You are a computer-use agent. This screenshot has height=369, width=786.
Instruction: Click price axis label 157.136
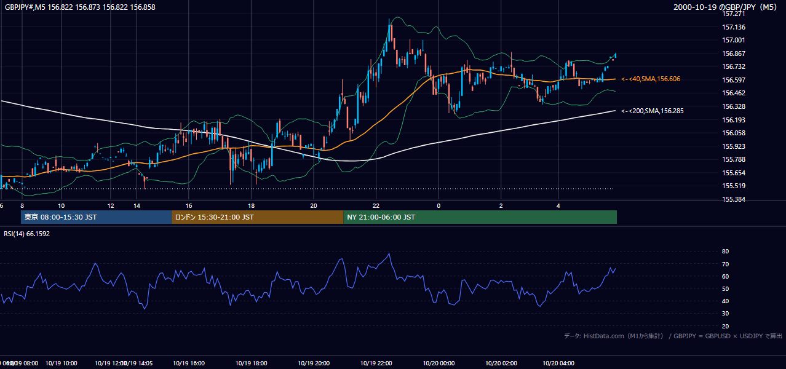pyautogui.click(x=734, y=27)
